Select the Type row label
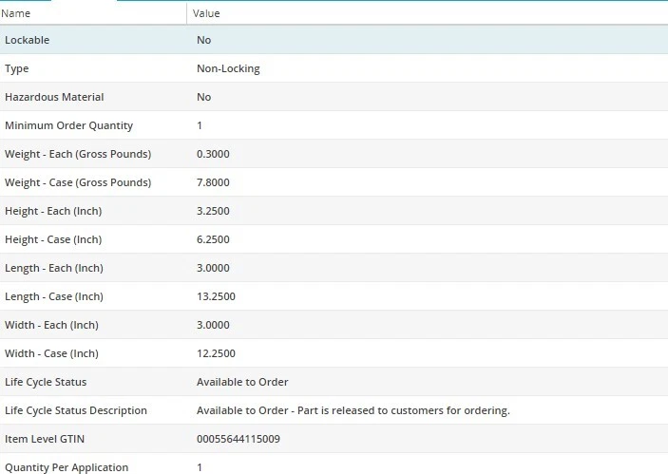The width and height of the screenshot is (668, 474). pos(16,68)
